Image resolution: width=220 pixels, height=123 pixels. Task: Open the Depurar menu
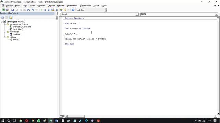tap(51, 6)
